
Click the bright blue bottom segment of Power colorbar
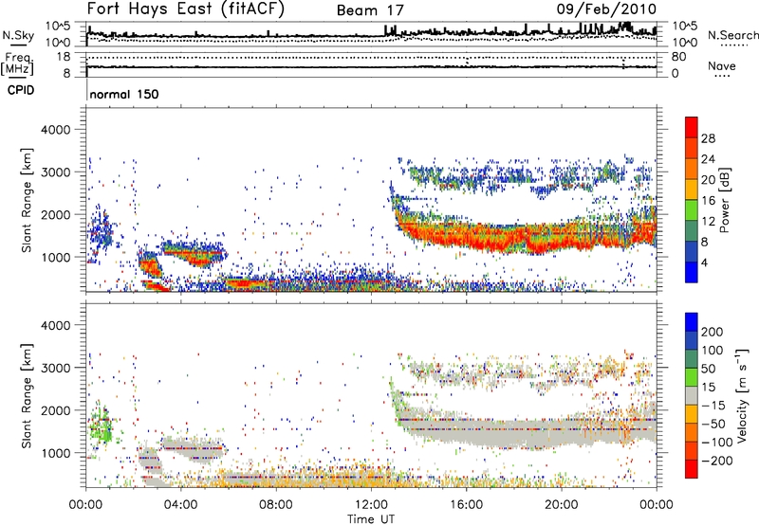coord(692,273)
